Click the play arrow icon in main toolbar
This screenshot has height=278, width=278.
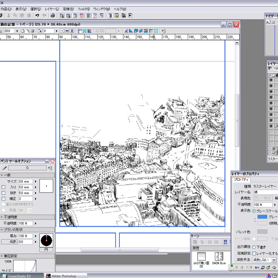(130, 15)
